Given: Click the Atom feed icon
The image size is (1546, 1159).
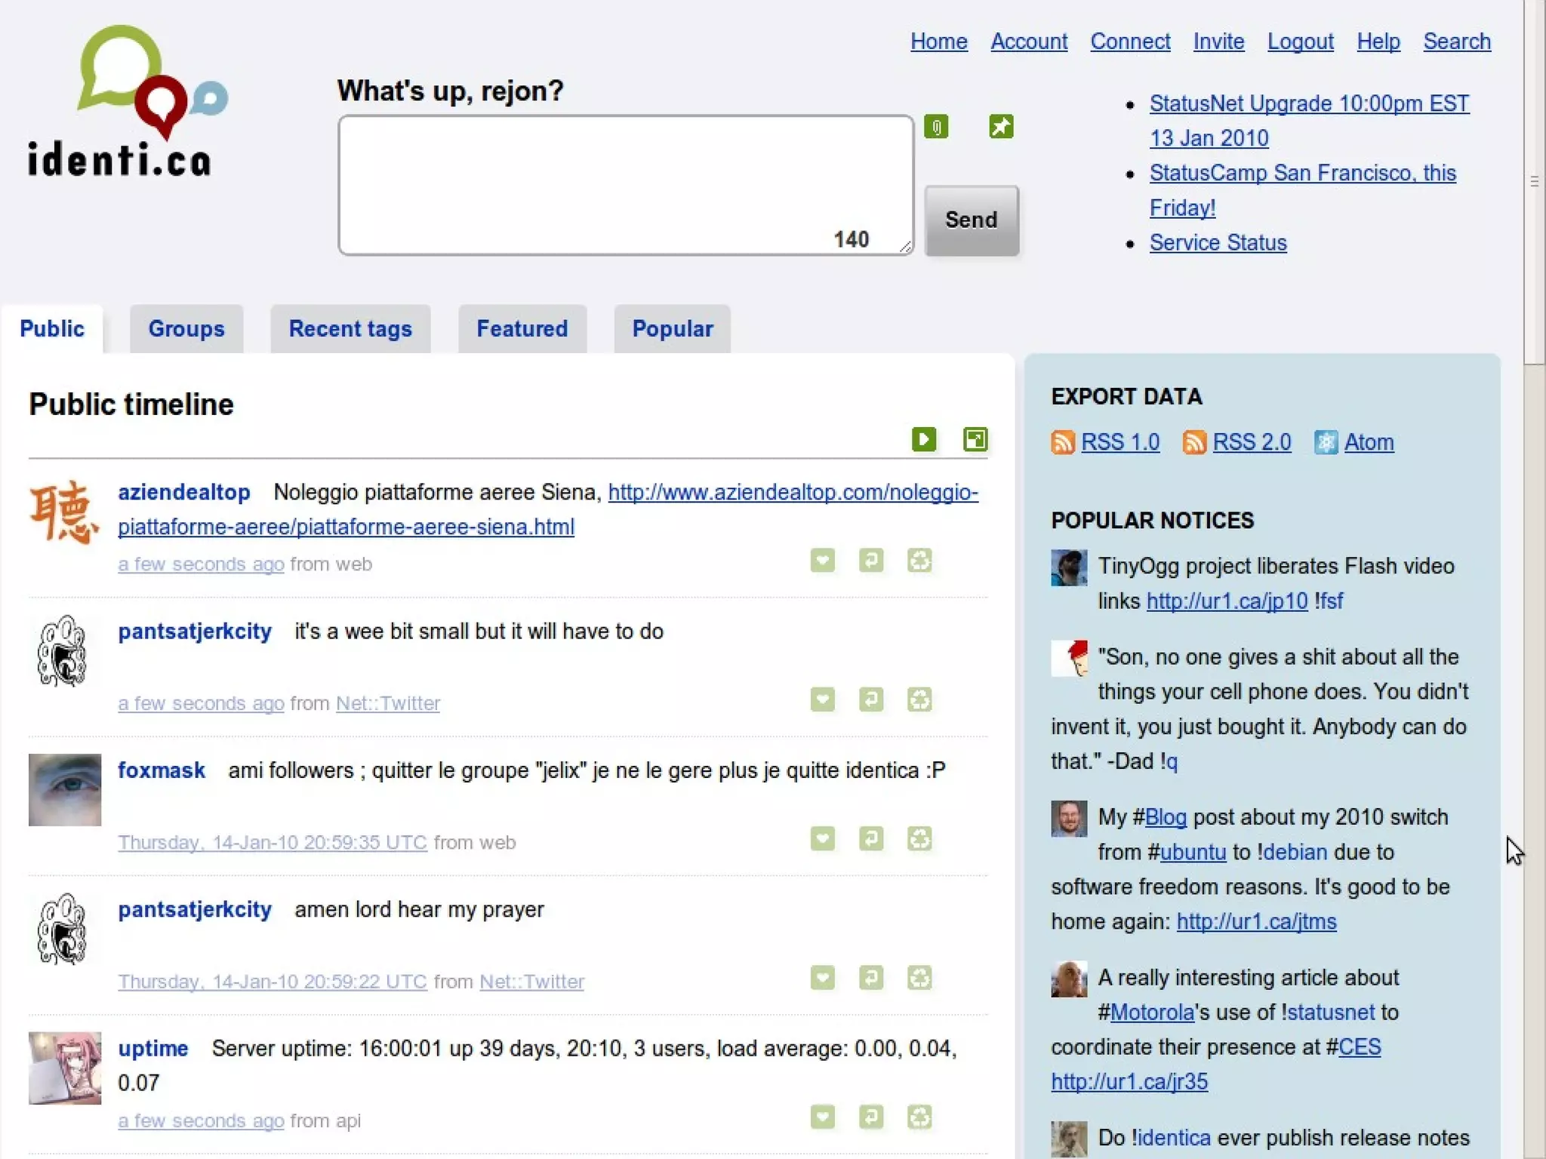Looking at the screenshot, I should [x=1326, y=442].
